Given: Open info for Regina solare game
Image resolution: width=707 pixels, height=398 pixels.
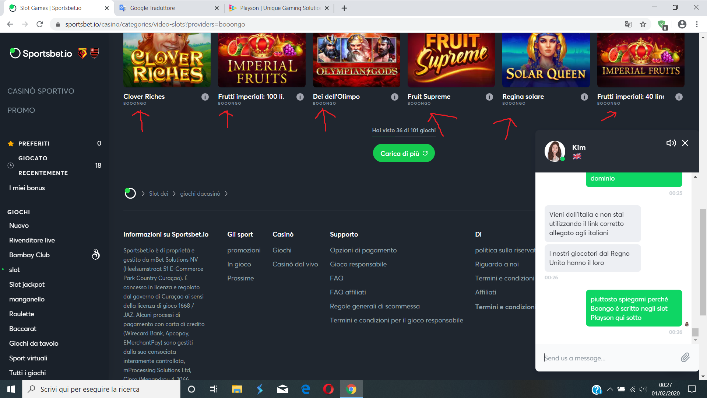Looking at the screenshot, I should tap(584, 97).
